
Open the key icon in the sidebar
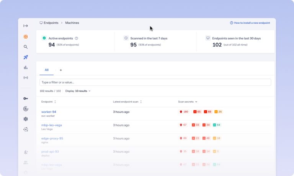tap(26, 98)
